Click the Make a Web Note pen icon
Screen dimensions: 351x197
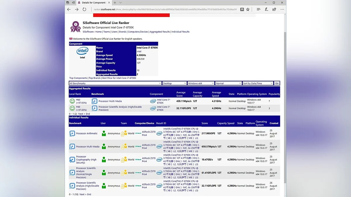tap(266, 9)
